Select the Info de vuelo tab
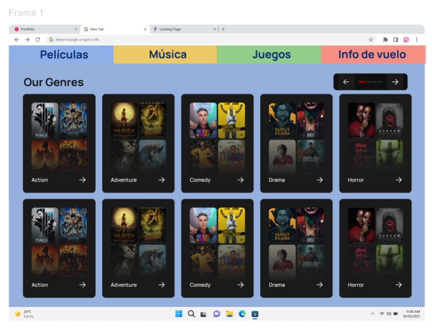 [373, 55]
